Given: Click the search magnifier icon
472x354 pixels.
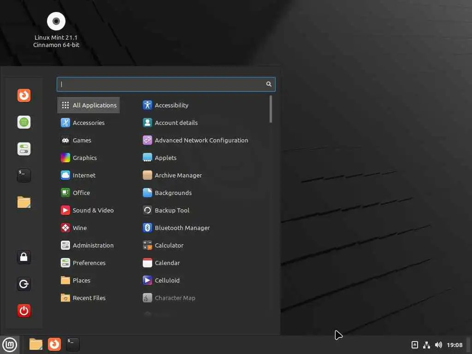Looking at the screenshot, I should point(269,84).
